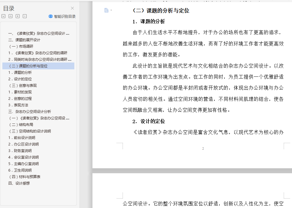Click page number 2 in footer
Image resolution: width=292 pixels, height=208 pixels.
pyautogui.click(x=203, y=148)
